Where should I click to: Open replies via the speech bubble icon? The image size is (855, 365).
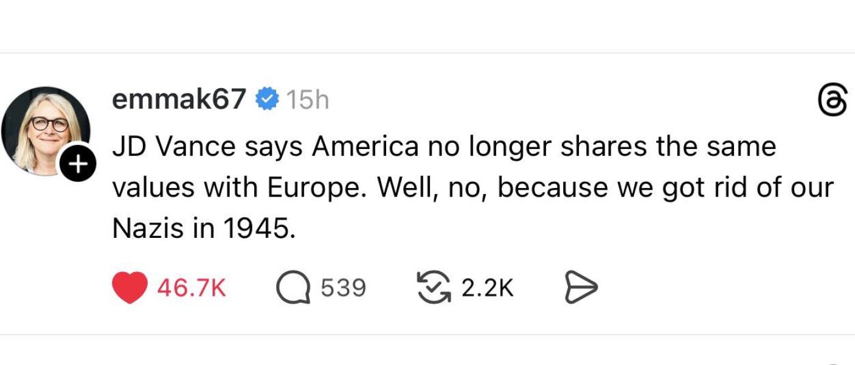[x=294, y=288]
